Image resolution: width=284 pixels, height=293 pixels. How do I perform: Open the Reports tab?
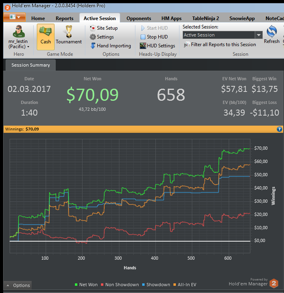point(64,18)
